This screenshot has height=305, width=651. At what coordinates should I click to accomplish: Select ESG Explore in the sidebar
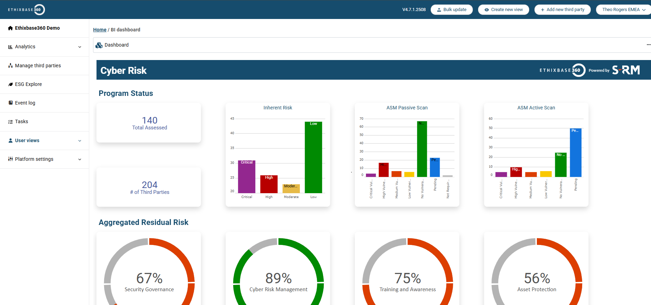click(28, 84)
